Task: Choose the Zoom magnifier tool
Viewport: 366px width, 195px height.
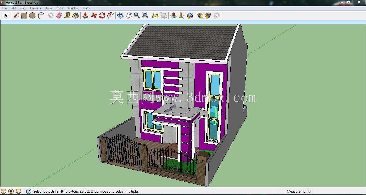Action: click(x=137, y=16)
